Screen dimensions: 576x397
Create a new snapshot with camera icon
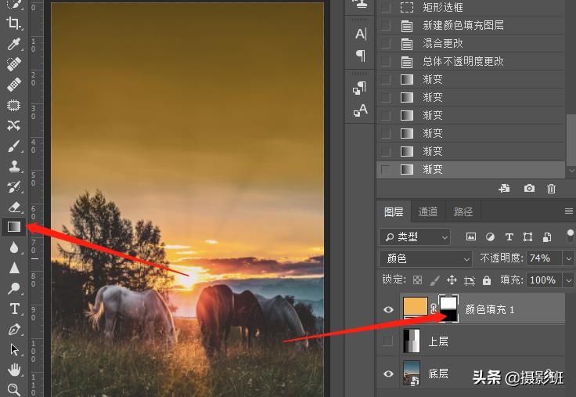coord(529,189)
